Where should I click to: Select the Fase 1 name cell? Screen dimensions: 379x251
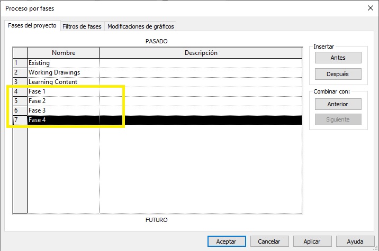point(63,91)
